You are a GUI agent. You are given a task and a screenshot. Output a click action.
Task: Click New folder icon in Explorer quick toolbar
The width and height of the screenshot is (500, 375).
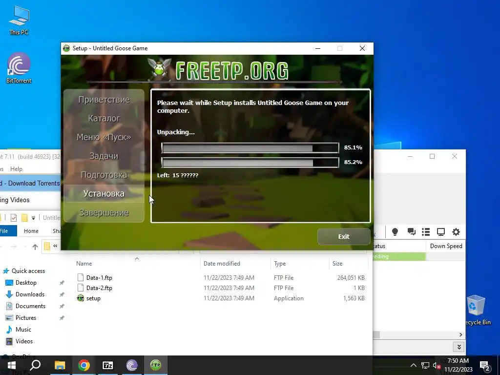pos(24,218)
